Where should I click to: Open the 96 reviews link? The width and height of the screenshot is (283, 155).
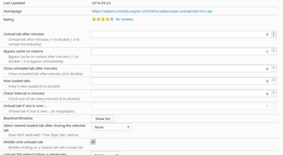pyautogui.click(x=124, y=19)
